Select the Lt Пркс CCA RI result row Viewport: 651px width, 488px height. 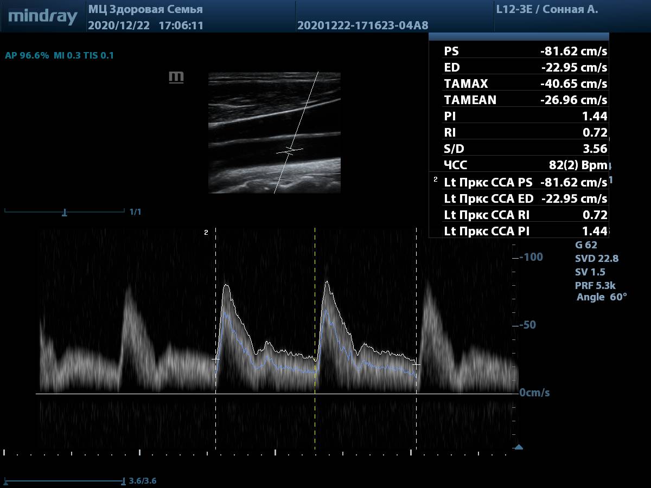(525, 215)
